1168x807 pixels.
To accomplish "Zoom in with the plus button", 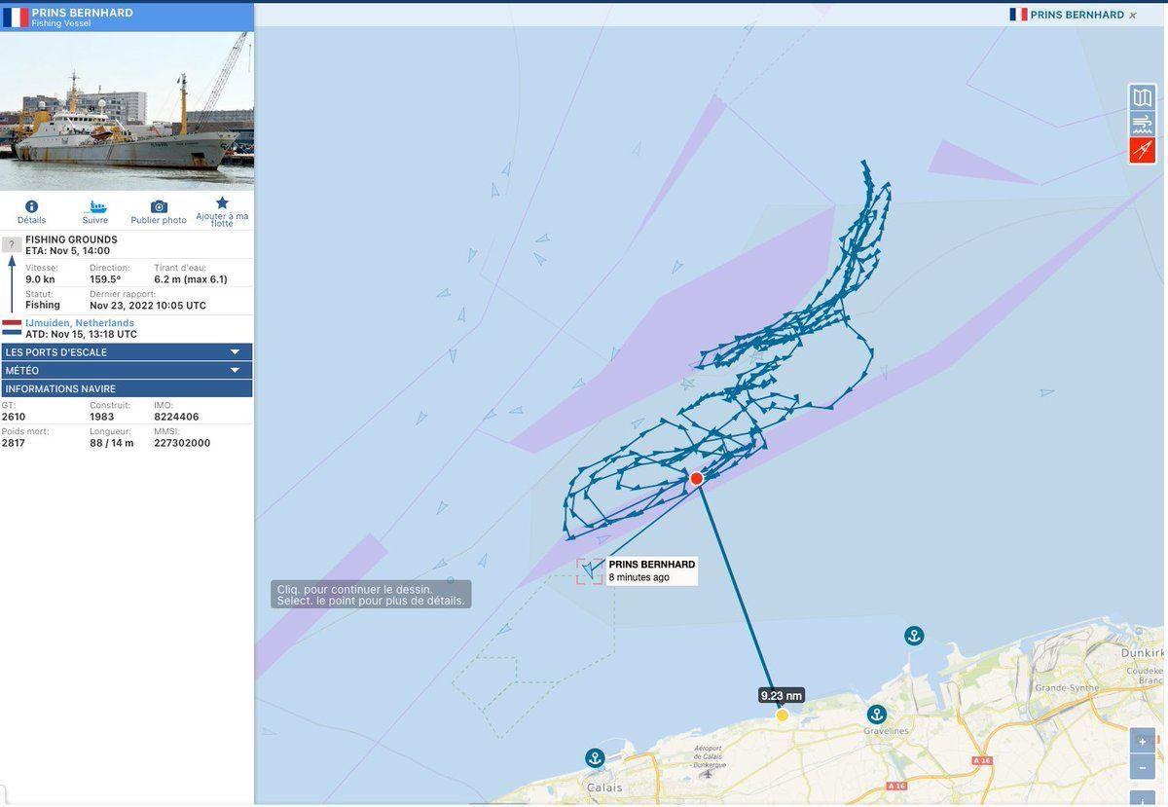I will coord(1143,742).
